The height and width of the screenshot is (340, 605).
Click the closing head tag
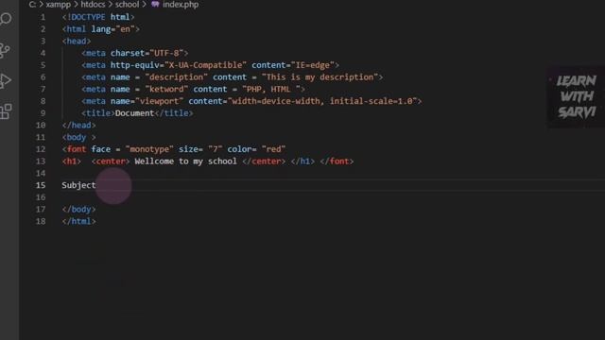[x=78, y=125]
